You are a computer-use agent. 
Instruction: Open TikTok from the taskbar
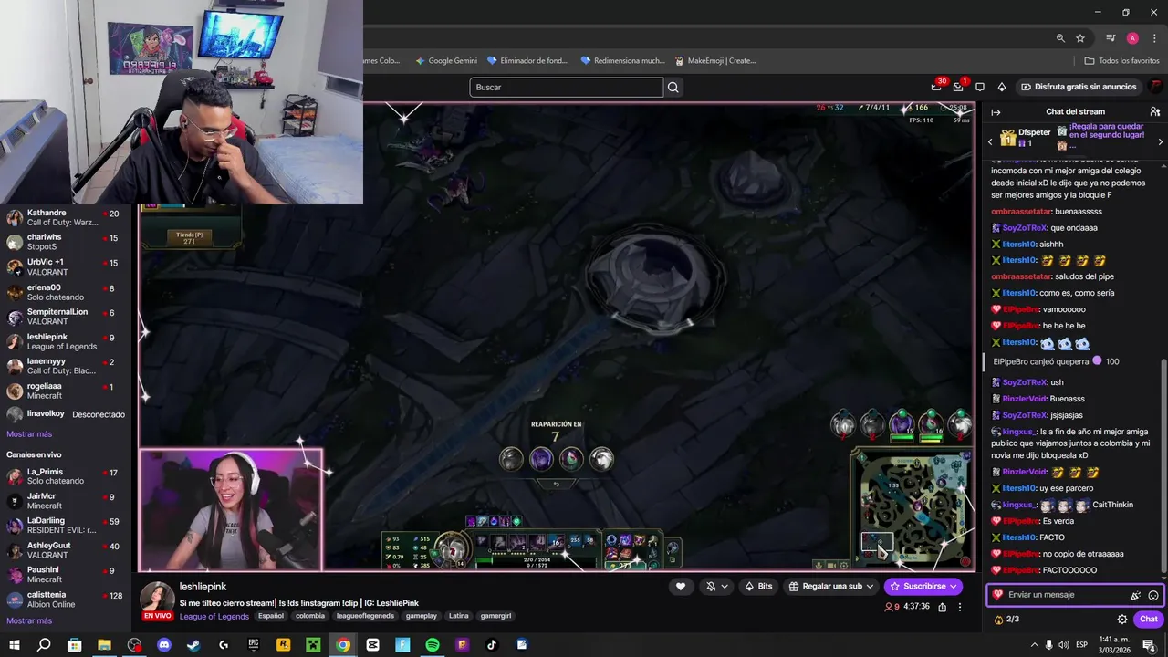(492, 644)
